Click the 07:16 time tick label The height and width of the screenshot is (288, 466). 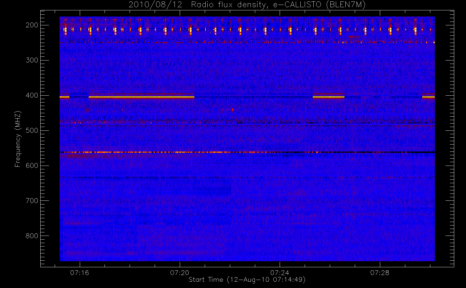point(79,272)
